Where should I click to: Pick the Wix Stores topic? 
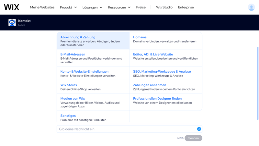[69, 85]
